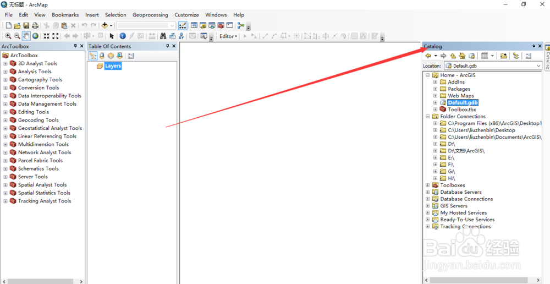Switch to List By Drawing Order

coord(93,56)
